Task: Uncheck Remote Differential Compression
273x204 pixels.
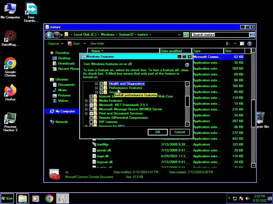Action: (91, 118)
